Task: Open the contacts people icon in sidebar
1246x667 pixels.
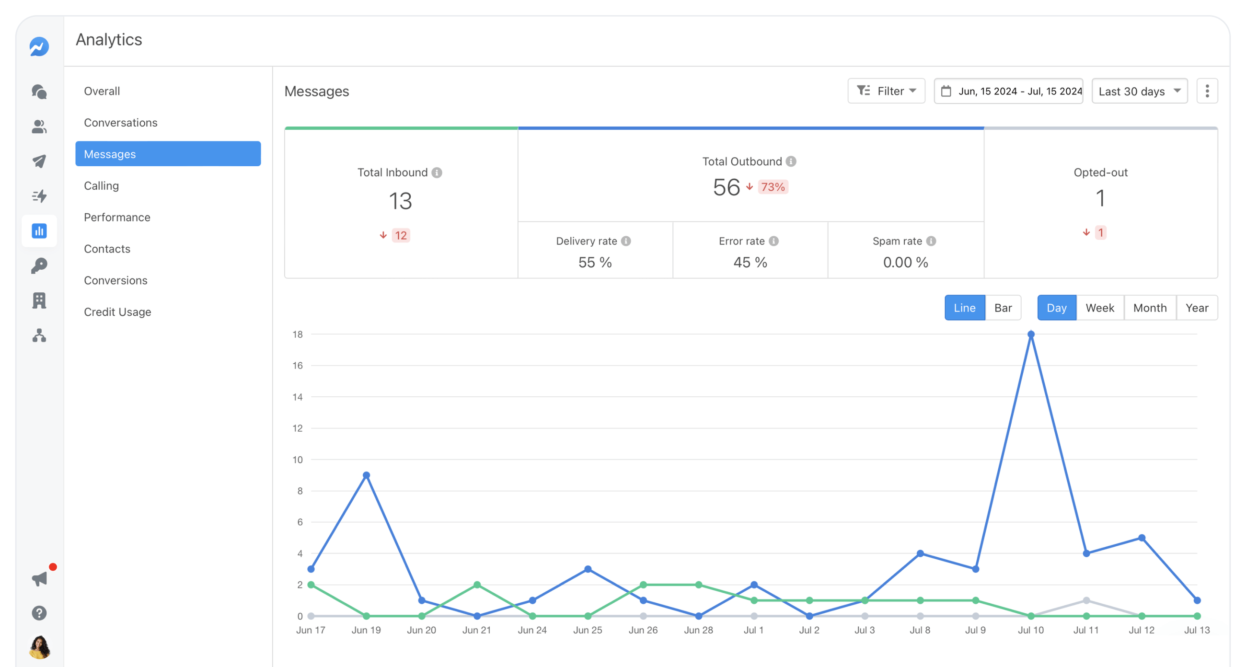Action: 39,126
